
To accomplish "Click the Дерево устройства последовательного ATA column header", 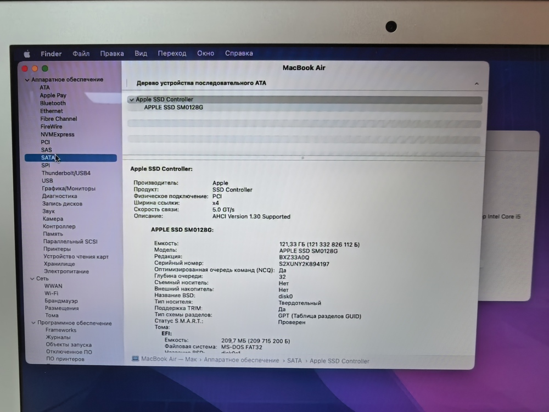I will pos(201,83).
